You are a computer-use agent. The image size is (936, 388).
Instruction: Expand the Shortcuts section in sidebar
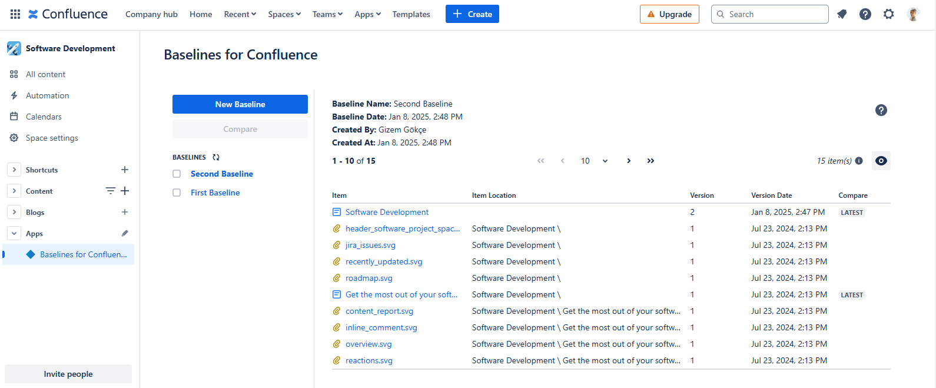[14, 170]
